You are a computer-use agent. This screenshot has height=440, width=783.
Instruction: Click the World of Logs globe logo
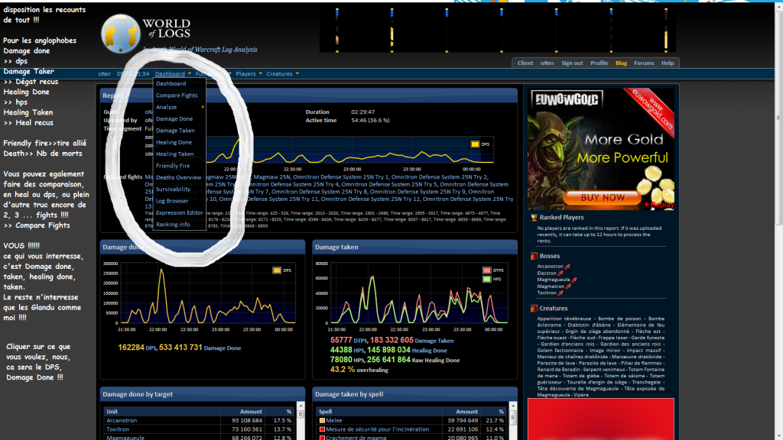[121, 34]
